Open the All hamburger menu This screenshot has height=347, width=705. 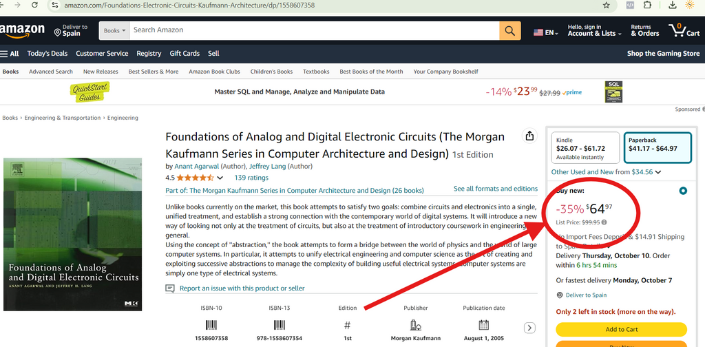coord(10,53)
